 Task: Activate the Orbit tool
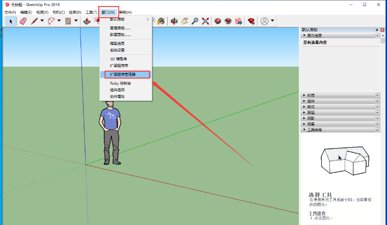174,21
